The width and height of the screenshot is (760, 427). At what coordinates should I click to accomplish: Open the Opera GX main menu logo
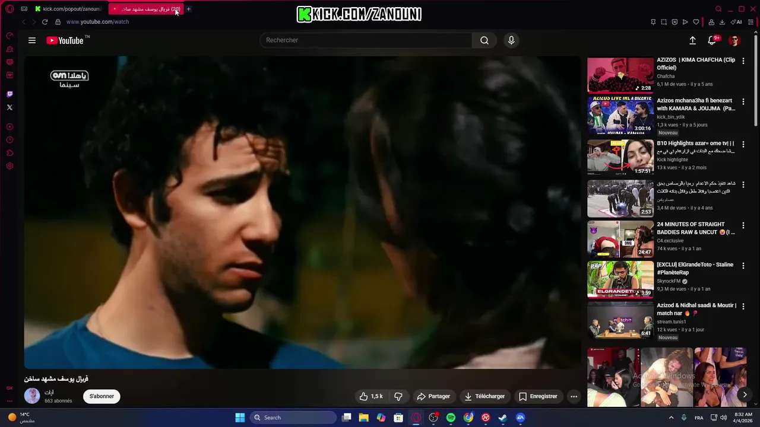tap(9, 9)
